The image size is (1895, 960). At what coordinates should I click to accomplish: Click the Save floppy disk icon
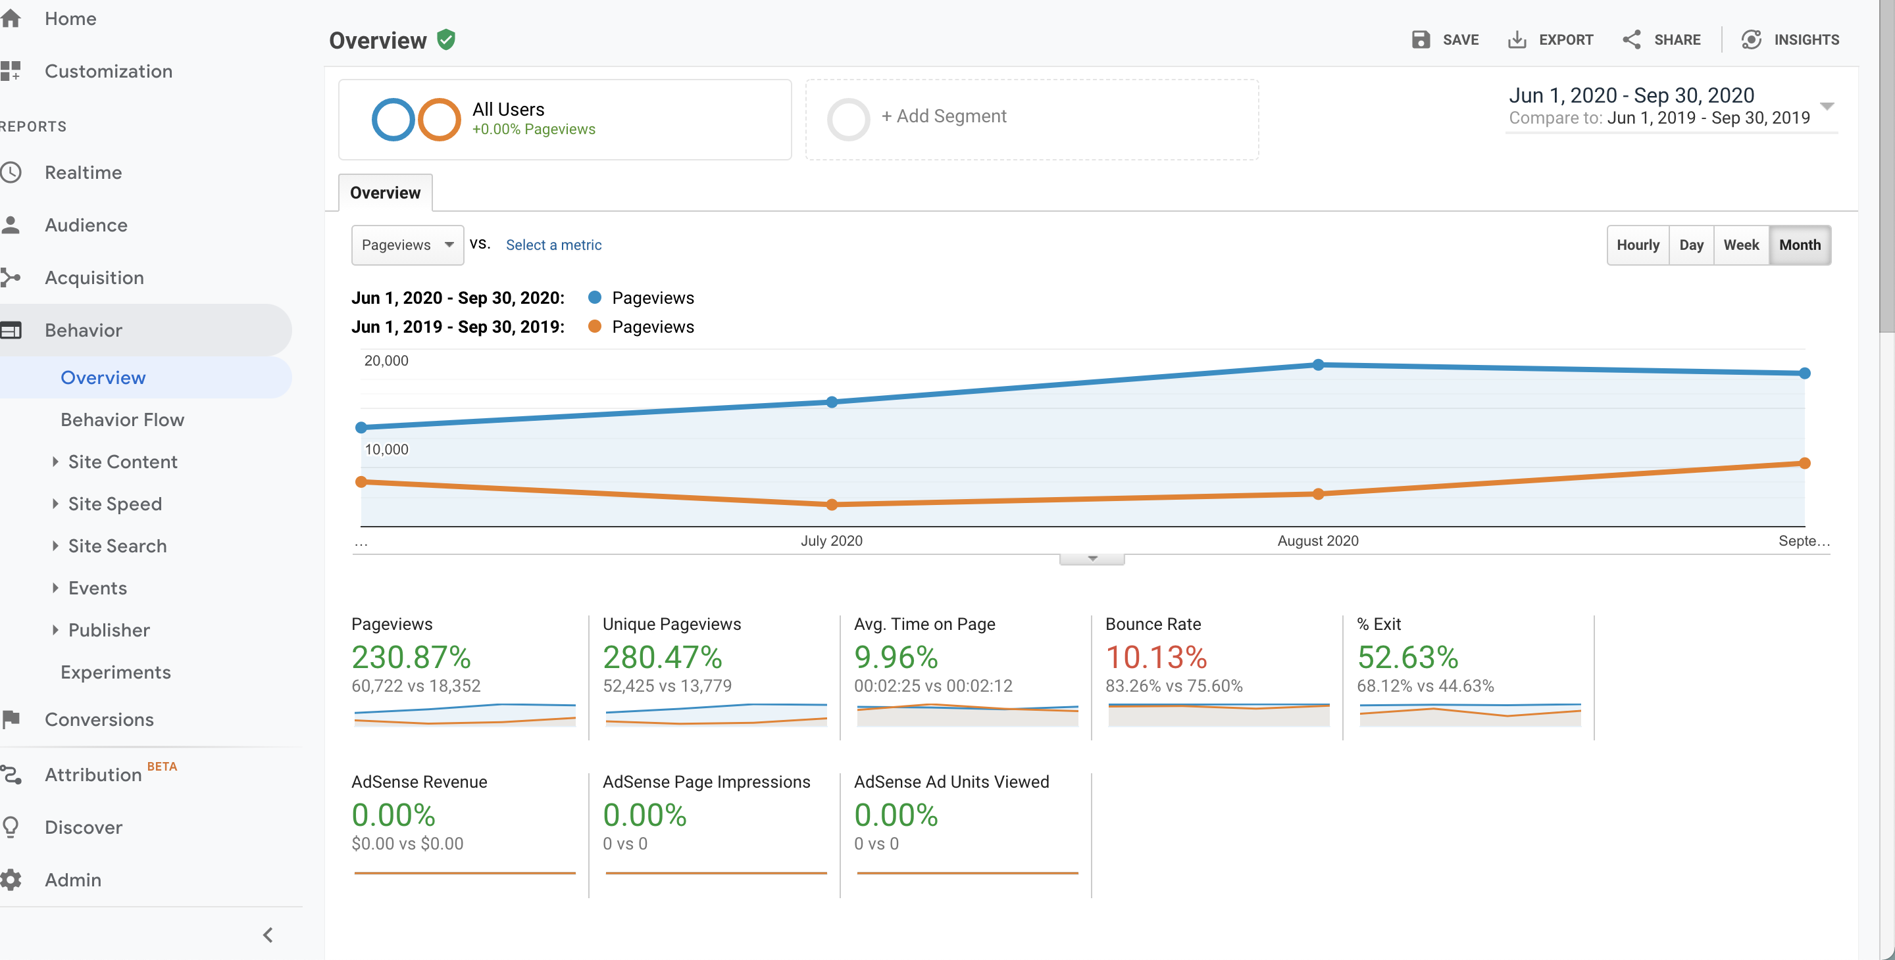1421,39
